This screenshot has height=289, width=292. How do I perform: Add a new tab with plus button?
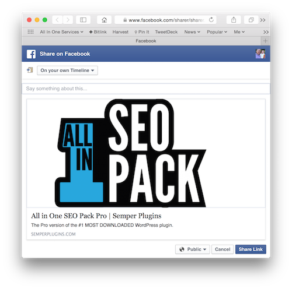pyautogui.click(x=265, y=41)
